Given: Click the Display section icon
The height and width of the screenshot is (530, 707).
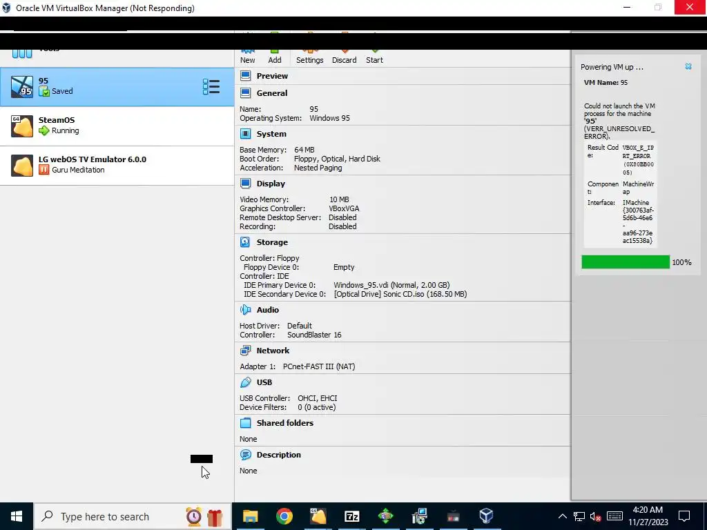Looking at the screenshot, I should tap(245, 184).
